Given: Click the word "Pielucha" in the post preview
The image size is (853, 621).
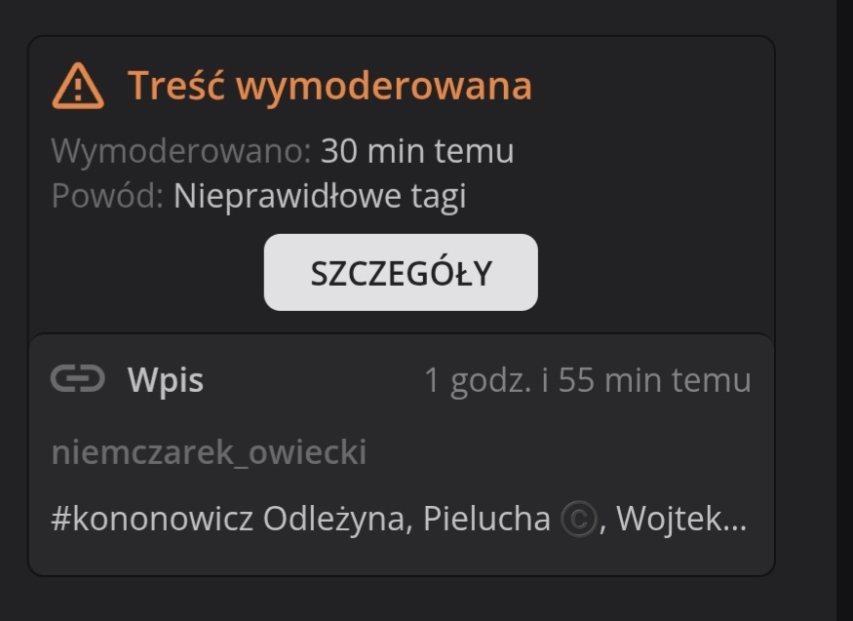Looking at the screenshot, I should pyautogui.click(x=486, y=519).
